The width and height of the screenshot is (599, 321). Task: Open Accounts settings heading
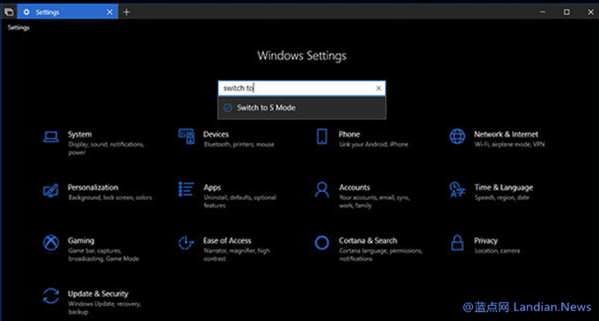pyautogui.click(x=355, y=188)
